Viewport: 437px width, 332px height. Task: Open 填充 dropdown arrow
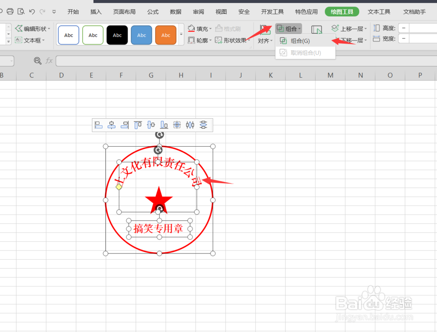tap(211, 29)
